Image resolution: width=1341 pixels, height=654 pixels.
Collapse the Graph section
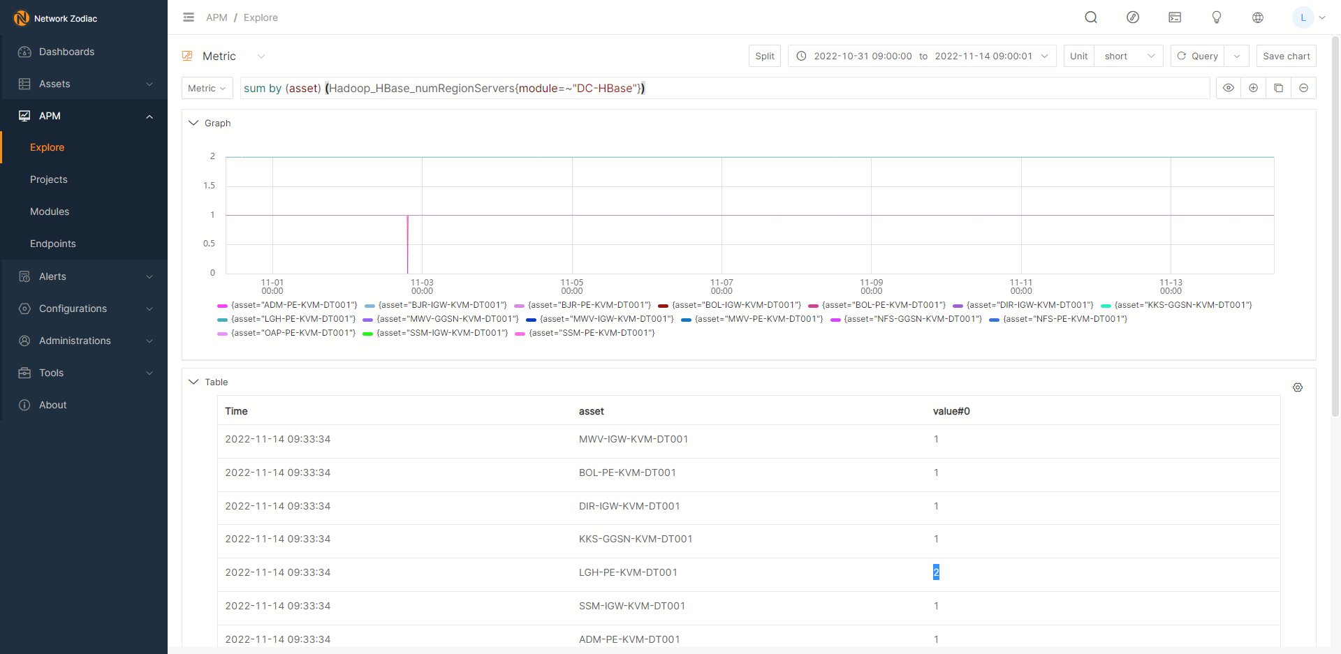coord(193,123)
